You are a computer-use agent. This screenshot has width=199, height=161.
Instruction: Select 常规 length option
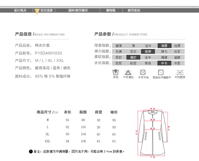148,63
